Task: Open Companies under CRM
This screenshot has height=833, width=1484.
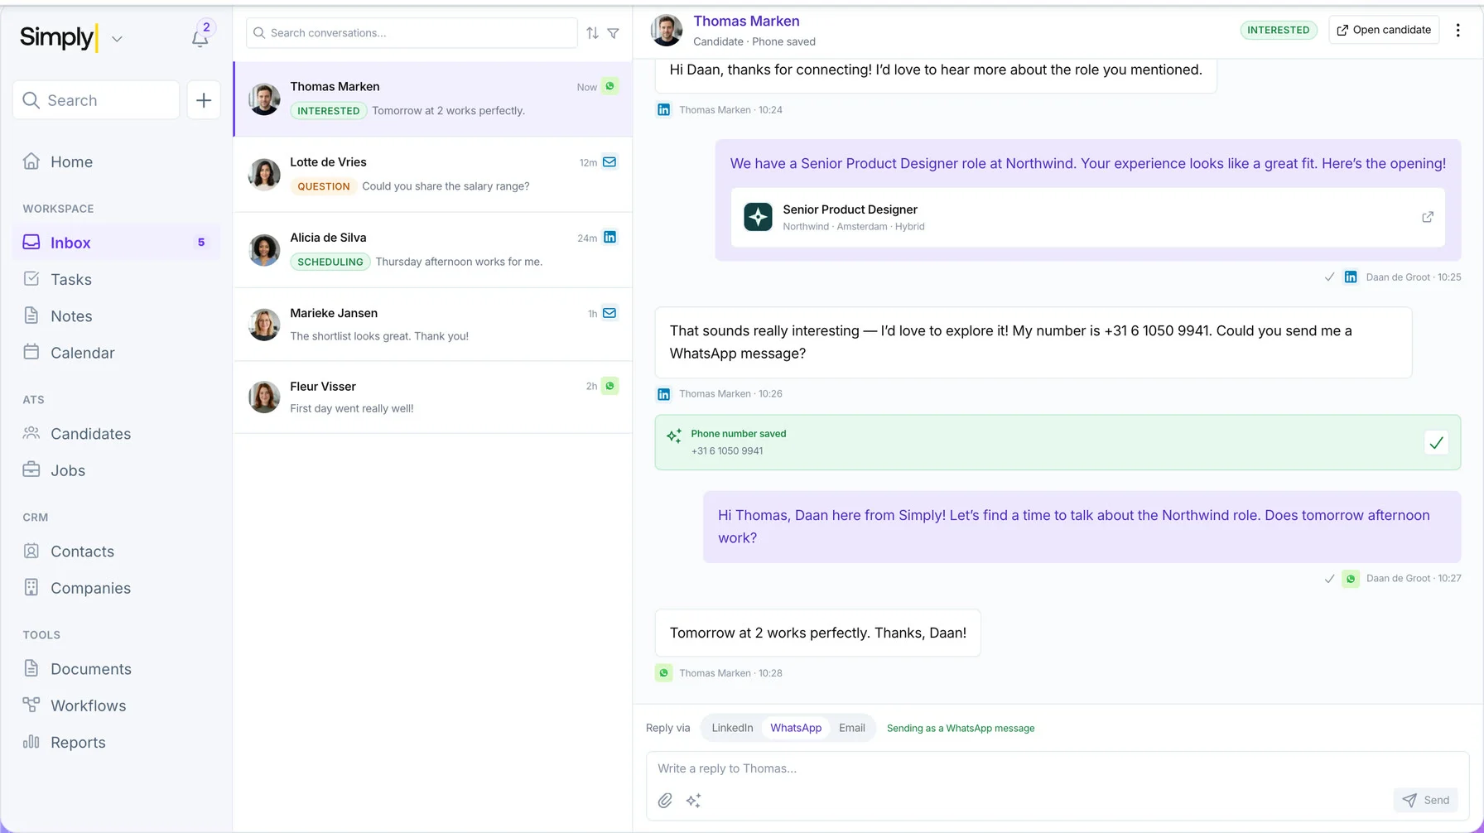Action: coord(117,587)
